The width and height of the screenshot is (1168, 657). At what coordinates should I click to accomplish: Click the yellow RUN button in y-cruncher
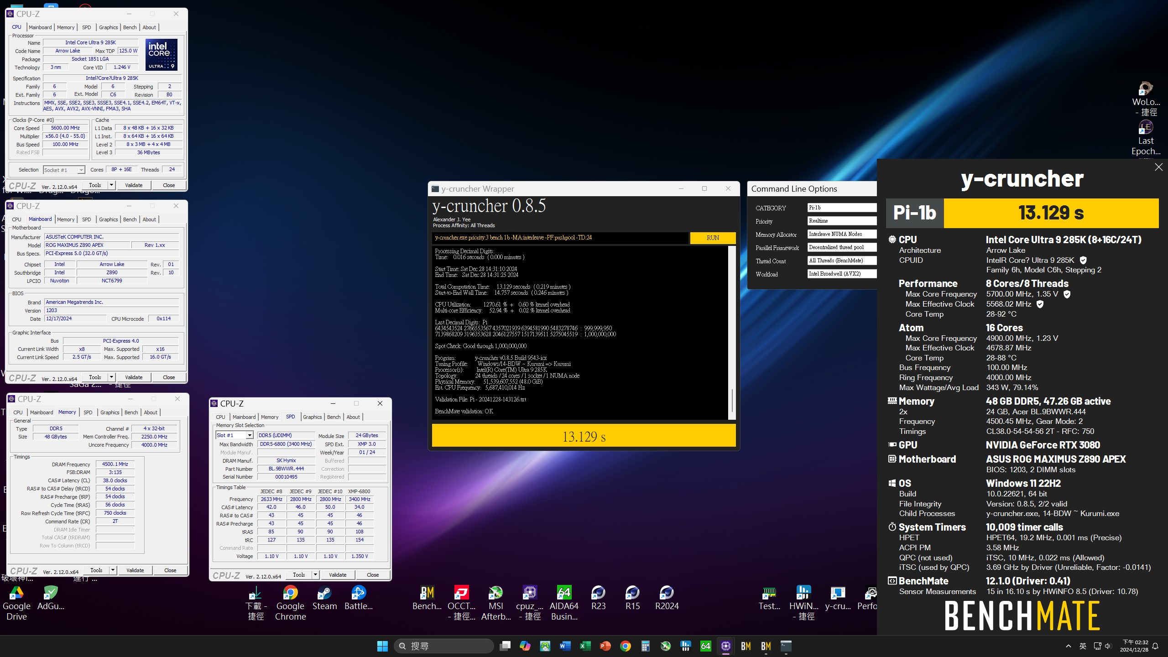click(713, 238)
